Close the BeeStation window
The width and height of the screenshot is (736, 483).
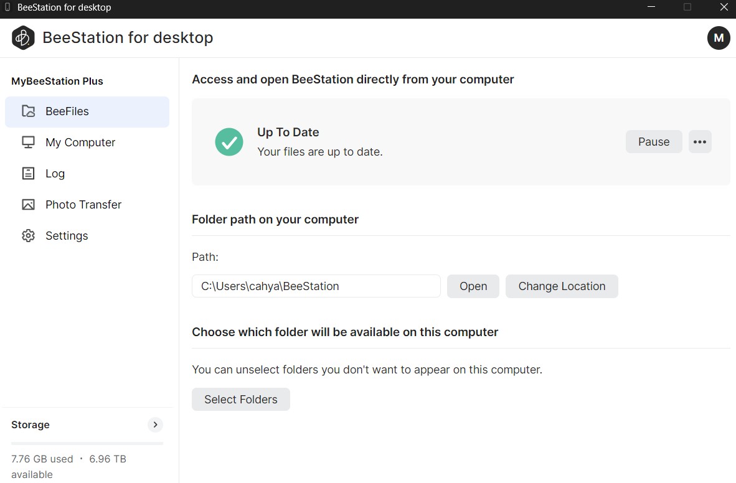point(724,7)
